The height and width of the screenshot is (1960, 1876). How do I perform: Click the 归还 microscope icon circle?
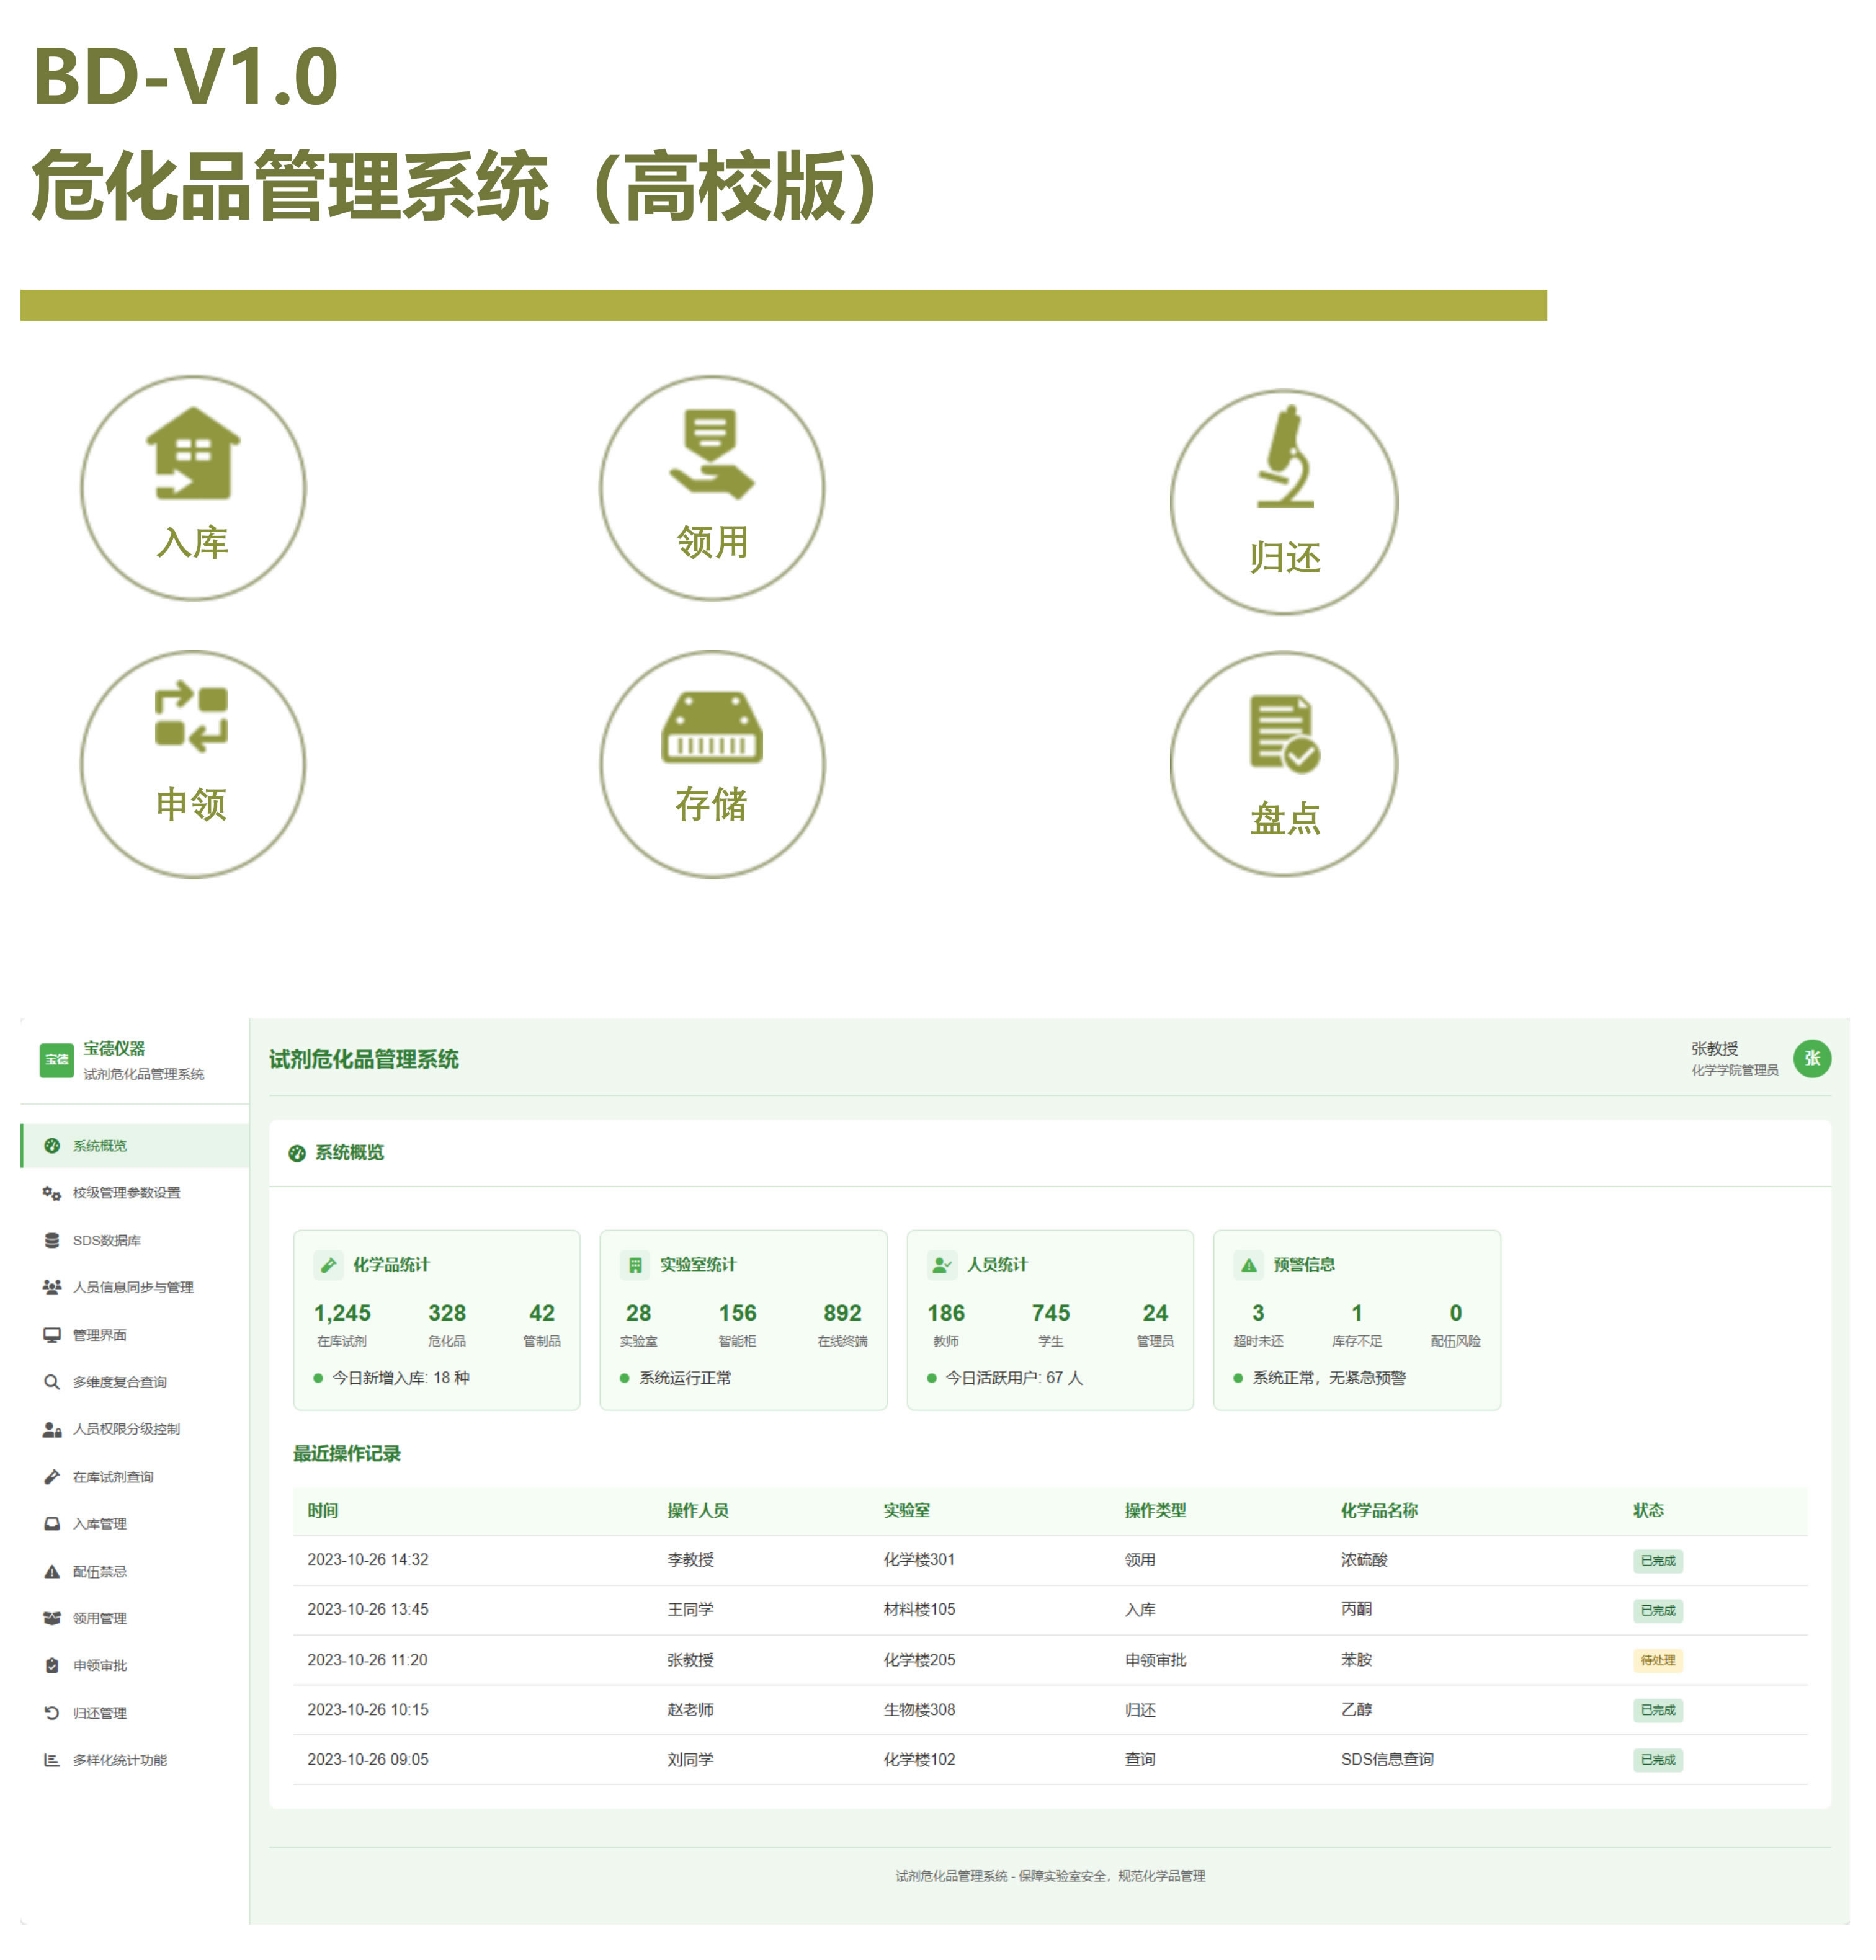(x=1283, y=502)
